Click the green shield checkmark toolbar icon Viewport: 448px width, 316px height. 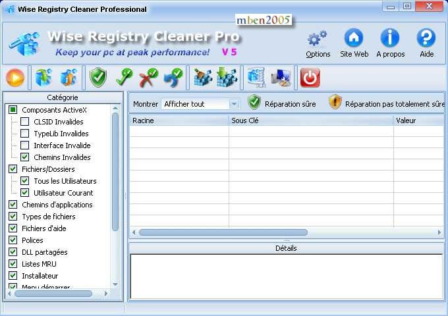[x=98, y=78]
